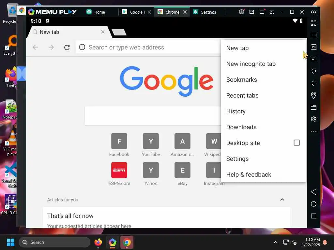This screenshot has width=334, height=250.
Task: Decrease volume in MEmu sidebar
Action: tap(313, 83)
